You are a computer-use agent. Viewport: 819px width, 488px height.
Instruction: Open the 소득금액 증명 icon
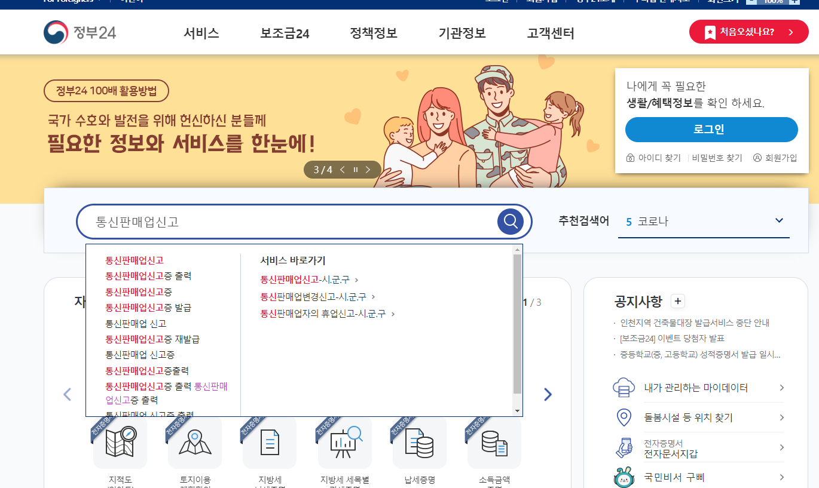[x=494, y=443]
